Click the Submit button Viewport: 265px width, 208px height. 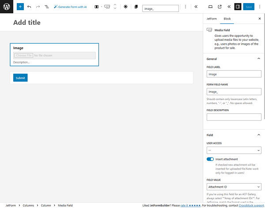[x=20, y=78]
